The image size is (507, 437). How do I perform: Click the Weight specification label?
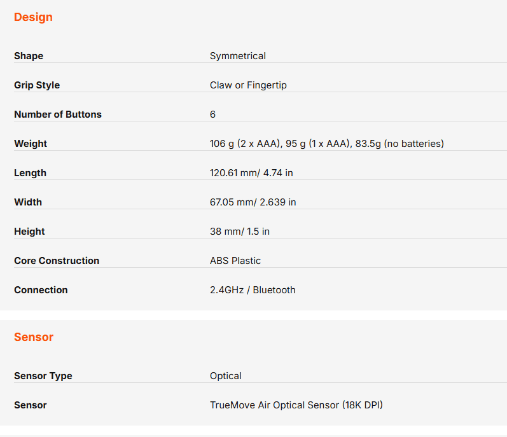(x=31, y=144)
